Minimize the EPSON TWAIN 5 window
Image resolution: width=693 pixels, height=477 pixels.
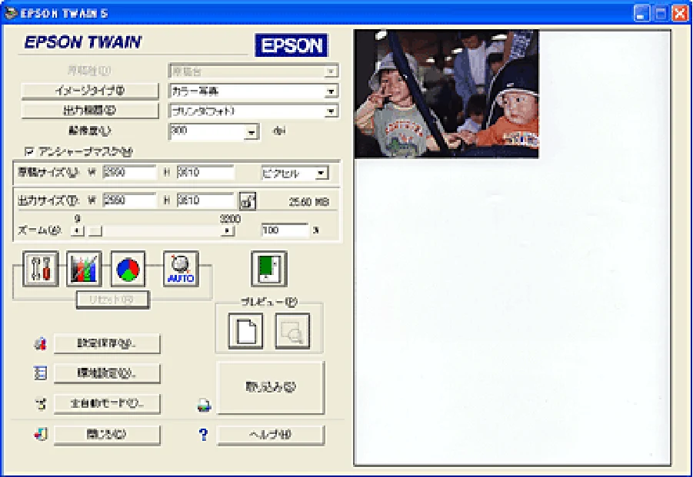tap(641, 13)
